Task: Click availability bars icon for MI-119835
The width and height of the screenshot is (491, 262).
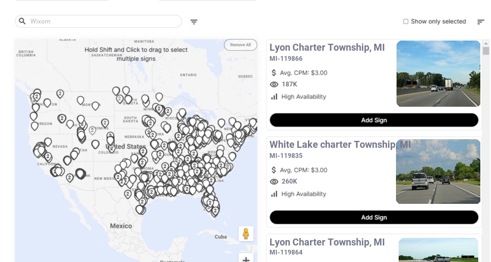Action: coord(274,194)
